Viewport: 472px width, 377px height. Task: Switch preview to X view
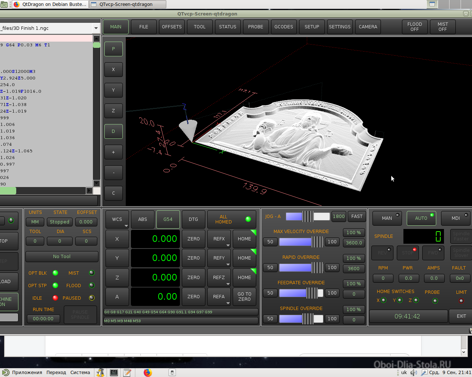113,70
